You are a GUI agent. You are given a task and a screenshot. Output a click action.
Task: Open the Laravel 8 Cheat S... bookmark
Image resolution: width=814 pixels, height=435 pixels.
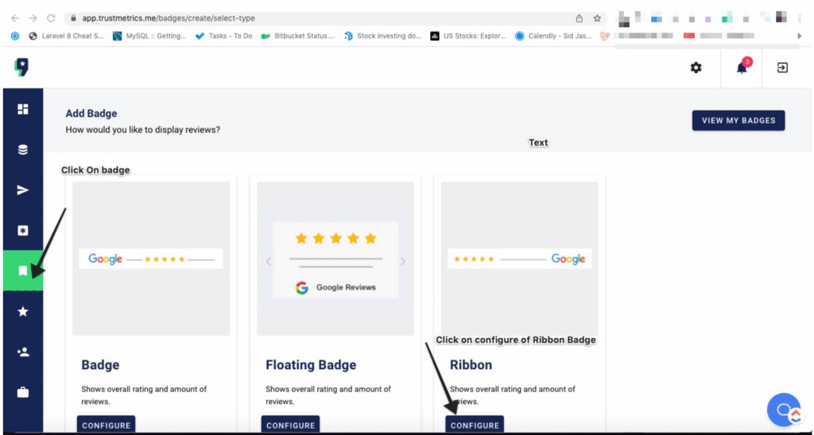point(66,36)
